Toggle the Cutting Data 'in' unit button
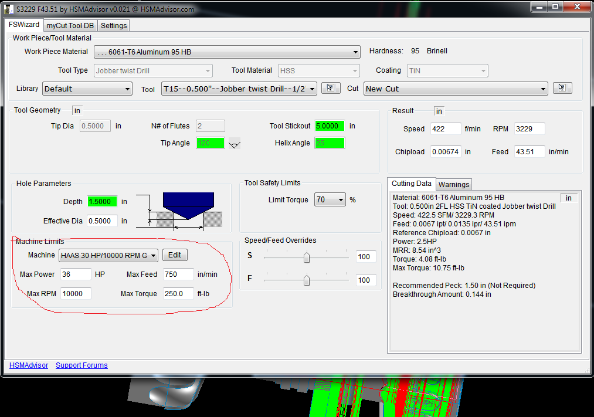This screenshot has width=594, height=417. pos(569,198)
